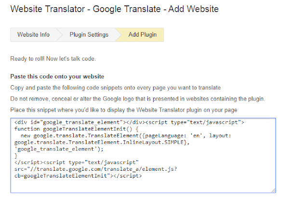Click the code line 'cb=googleTranslateElementInit"></script>'
Image resolution: width=289 pixels, height=202 pixels.
click(78, 176)
